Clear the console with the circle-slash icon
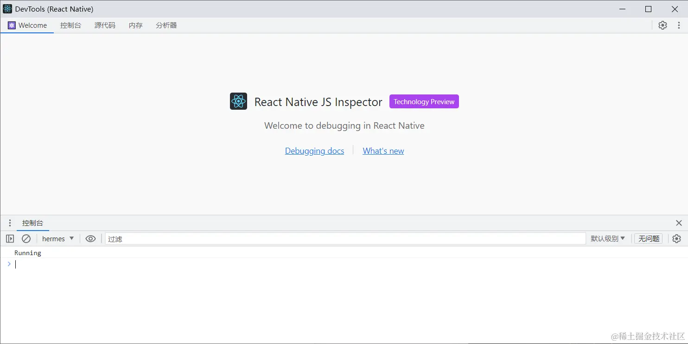688x344 pixels. [26, 238]
